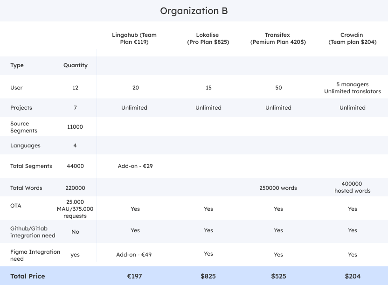Click the 'Source Segments' row label
The image size is (388, 285).
point(24,127)
